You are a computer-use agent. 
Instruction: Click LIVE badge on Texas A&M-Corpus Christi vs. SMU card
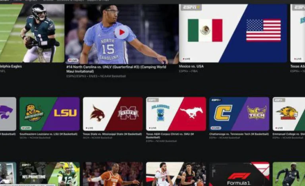[152, 128]
